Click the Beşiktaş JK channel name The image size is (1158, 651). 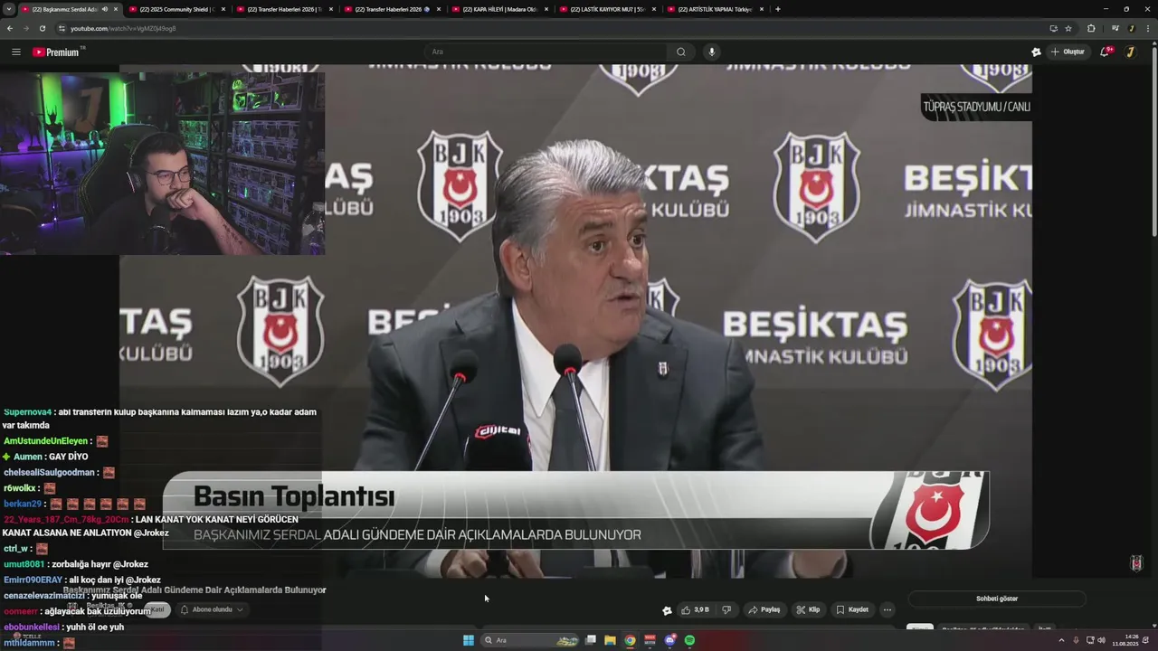click(106, 606)
